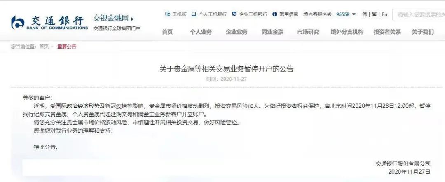Expand the 交银金融网 arrow
This screenshot has height=182, width=445.
pyautogui.click(x=132, y=19)
